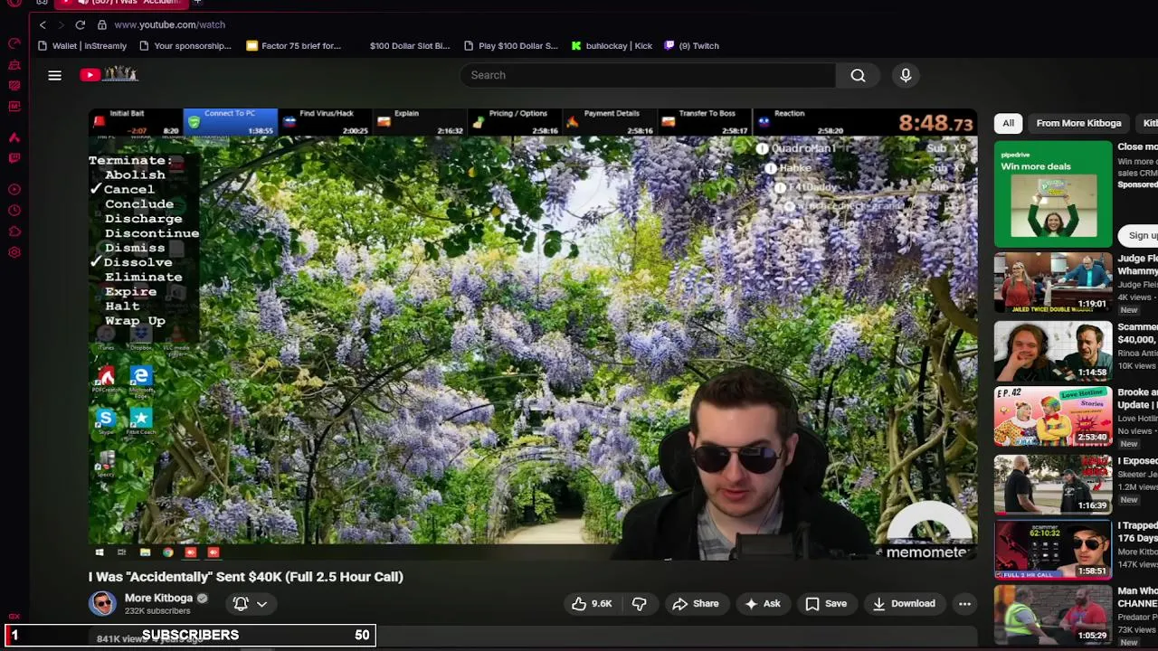Download the video
This screenshot has height=651, width=1158.
(903, 604)
